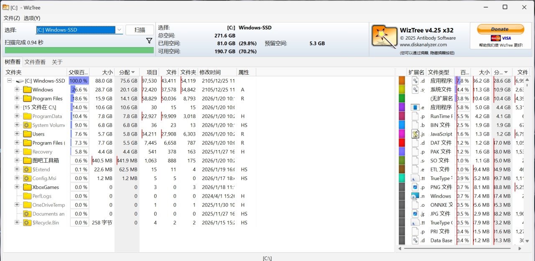Click the Config.Msi gear folder icon
The image size is (535, 261).
[27, 178]
